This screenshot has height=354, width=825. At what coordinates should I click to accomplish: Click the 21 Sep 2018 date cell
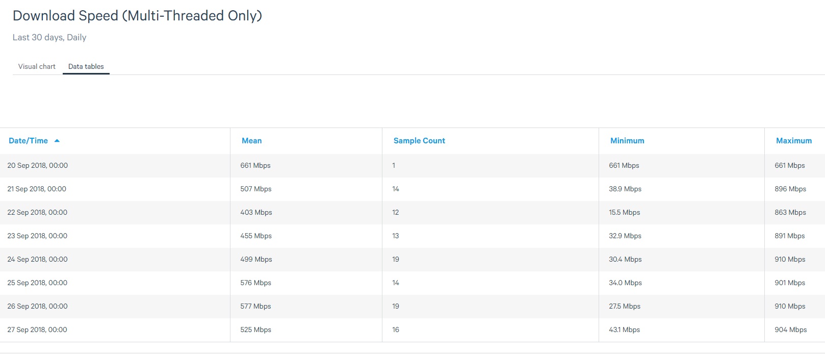[37, 189]
